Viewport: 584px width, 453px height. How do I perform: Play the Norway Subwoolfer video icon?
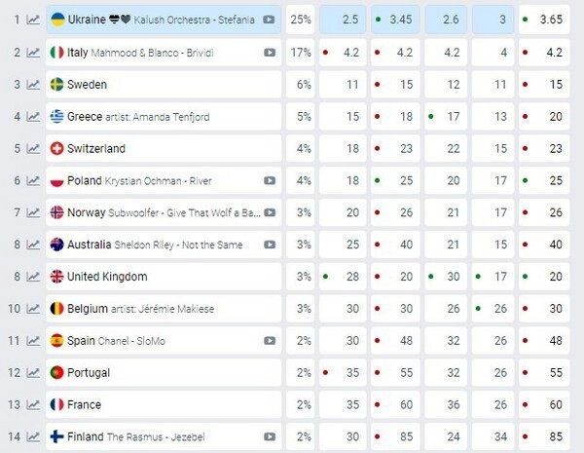tap(270, 212)
